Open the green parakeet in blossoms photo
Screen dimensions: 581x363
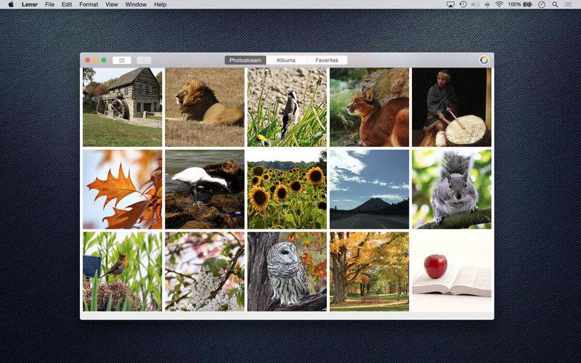pos(205,272)
